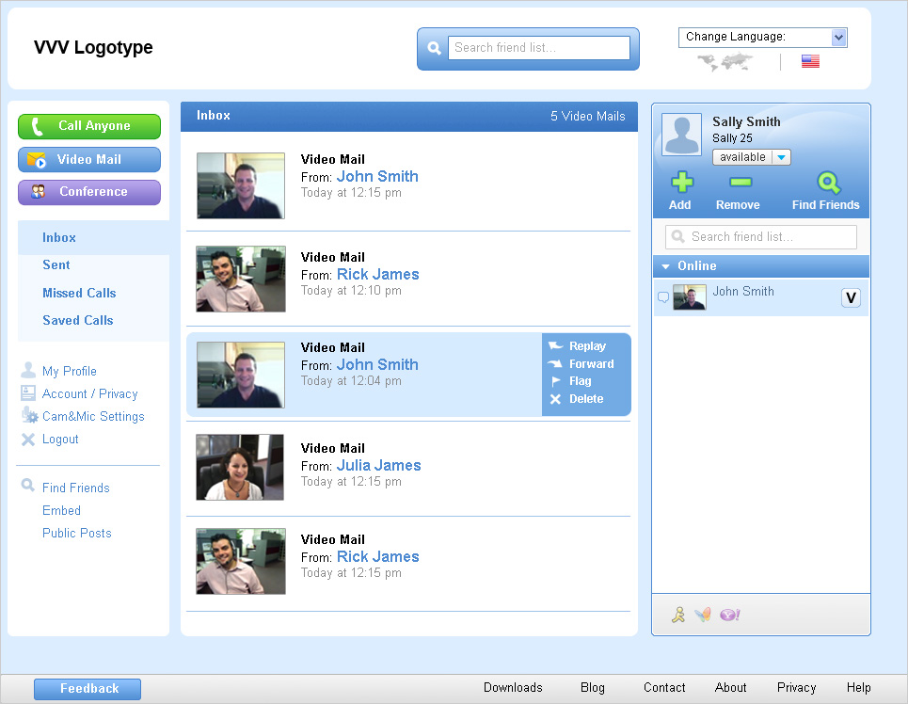Click the green Add friend plus icon

pos(680,183)
